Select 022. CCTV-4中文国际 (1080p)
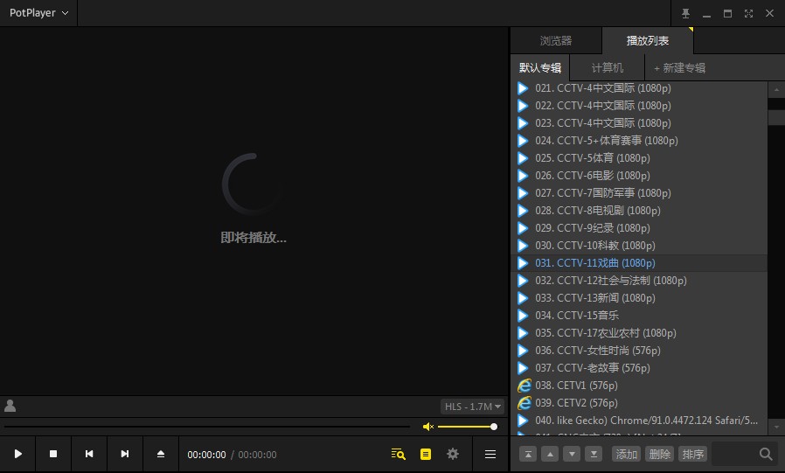This screenshot has height=473, width=785. click(639, 106)
